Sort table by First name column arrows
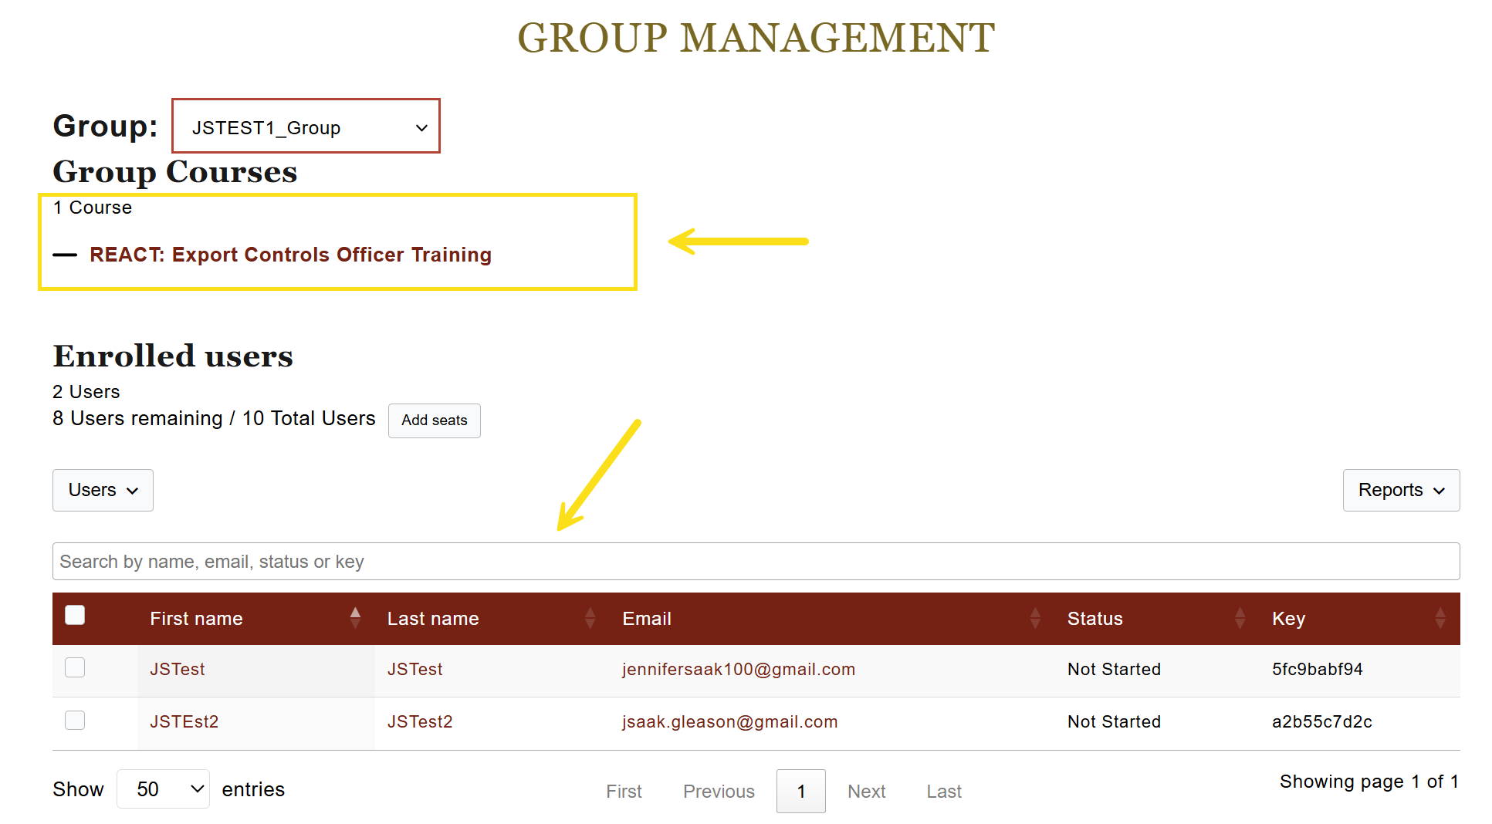Viewport: 1492px width, 824px height. [355, 618]
